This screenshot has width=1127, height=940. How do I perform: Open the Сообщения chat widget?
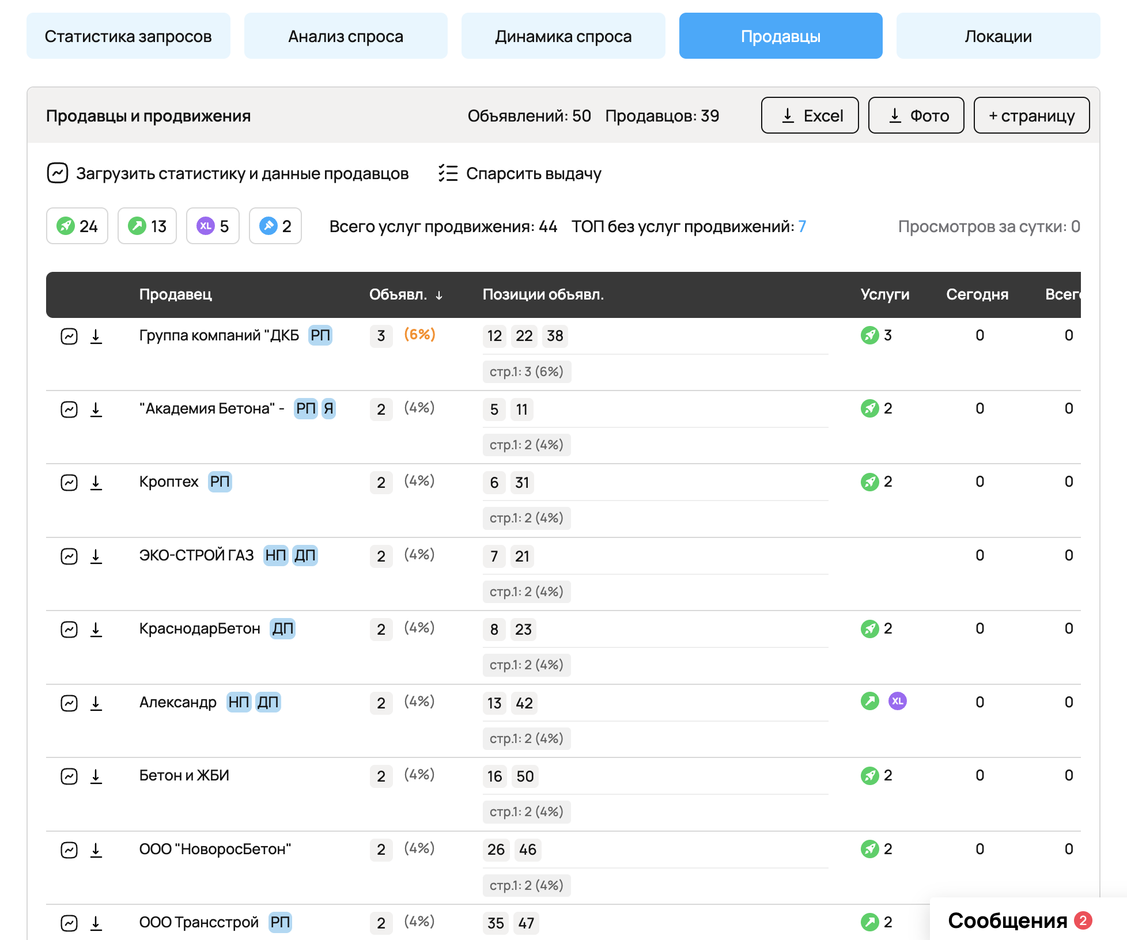click(1020, 920)
